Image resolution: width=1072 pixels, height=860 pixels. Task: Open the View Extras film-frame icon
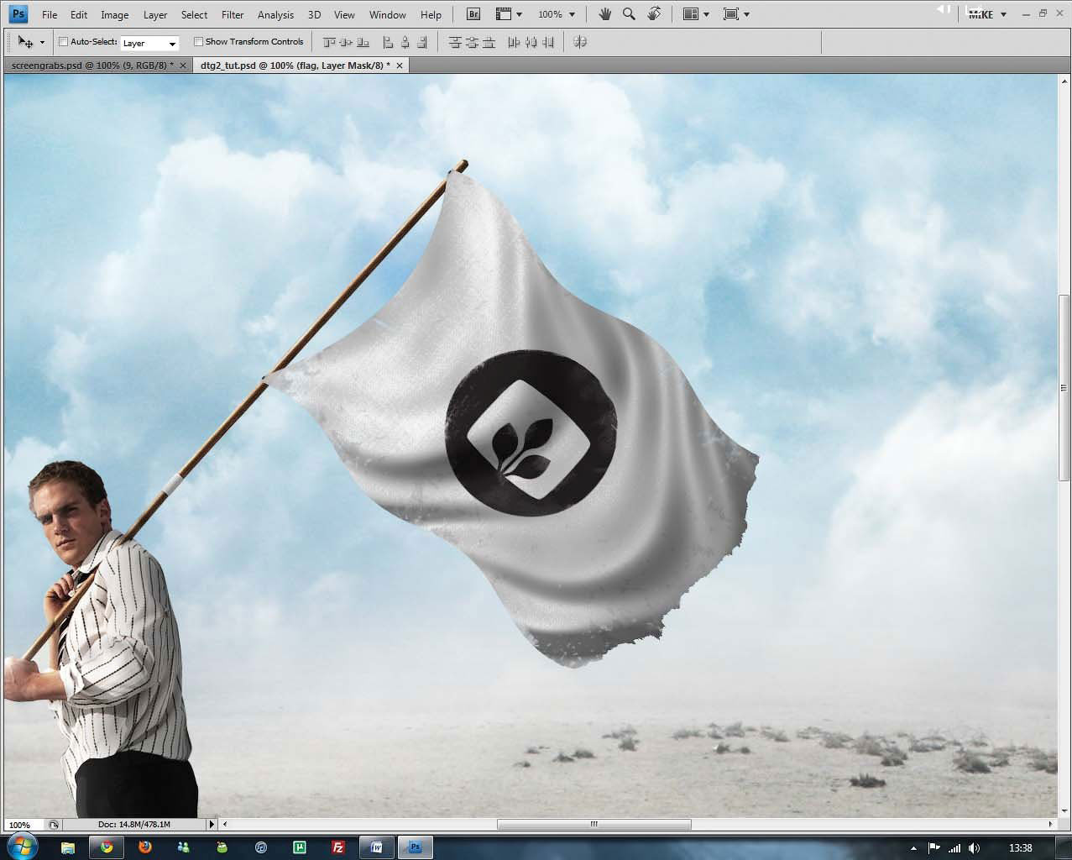click(503, 14)
